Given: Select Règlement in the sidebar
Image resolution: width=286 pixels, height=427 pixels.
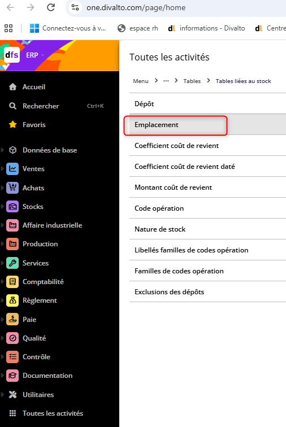Looking at the screenshot, I should (x=40, y=300).
